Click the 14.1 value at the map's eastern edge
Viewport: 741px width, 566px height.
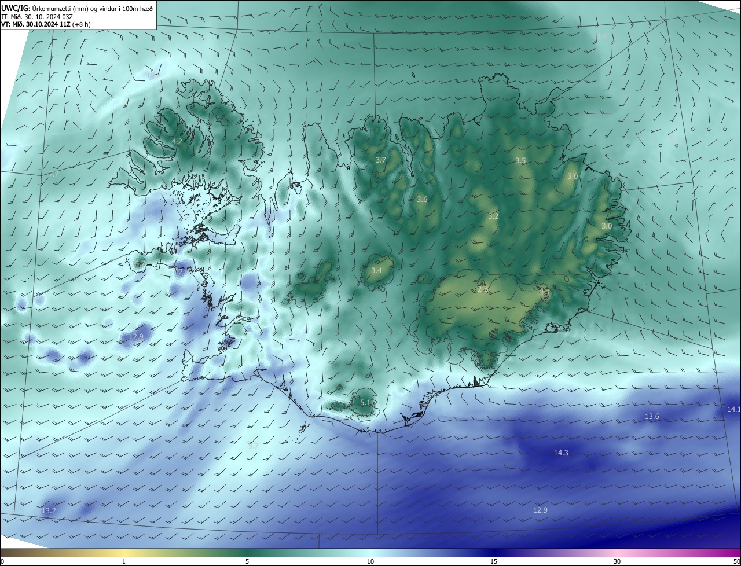(733, 410)
